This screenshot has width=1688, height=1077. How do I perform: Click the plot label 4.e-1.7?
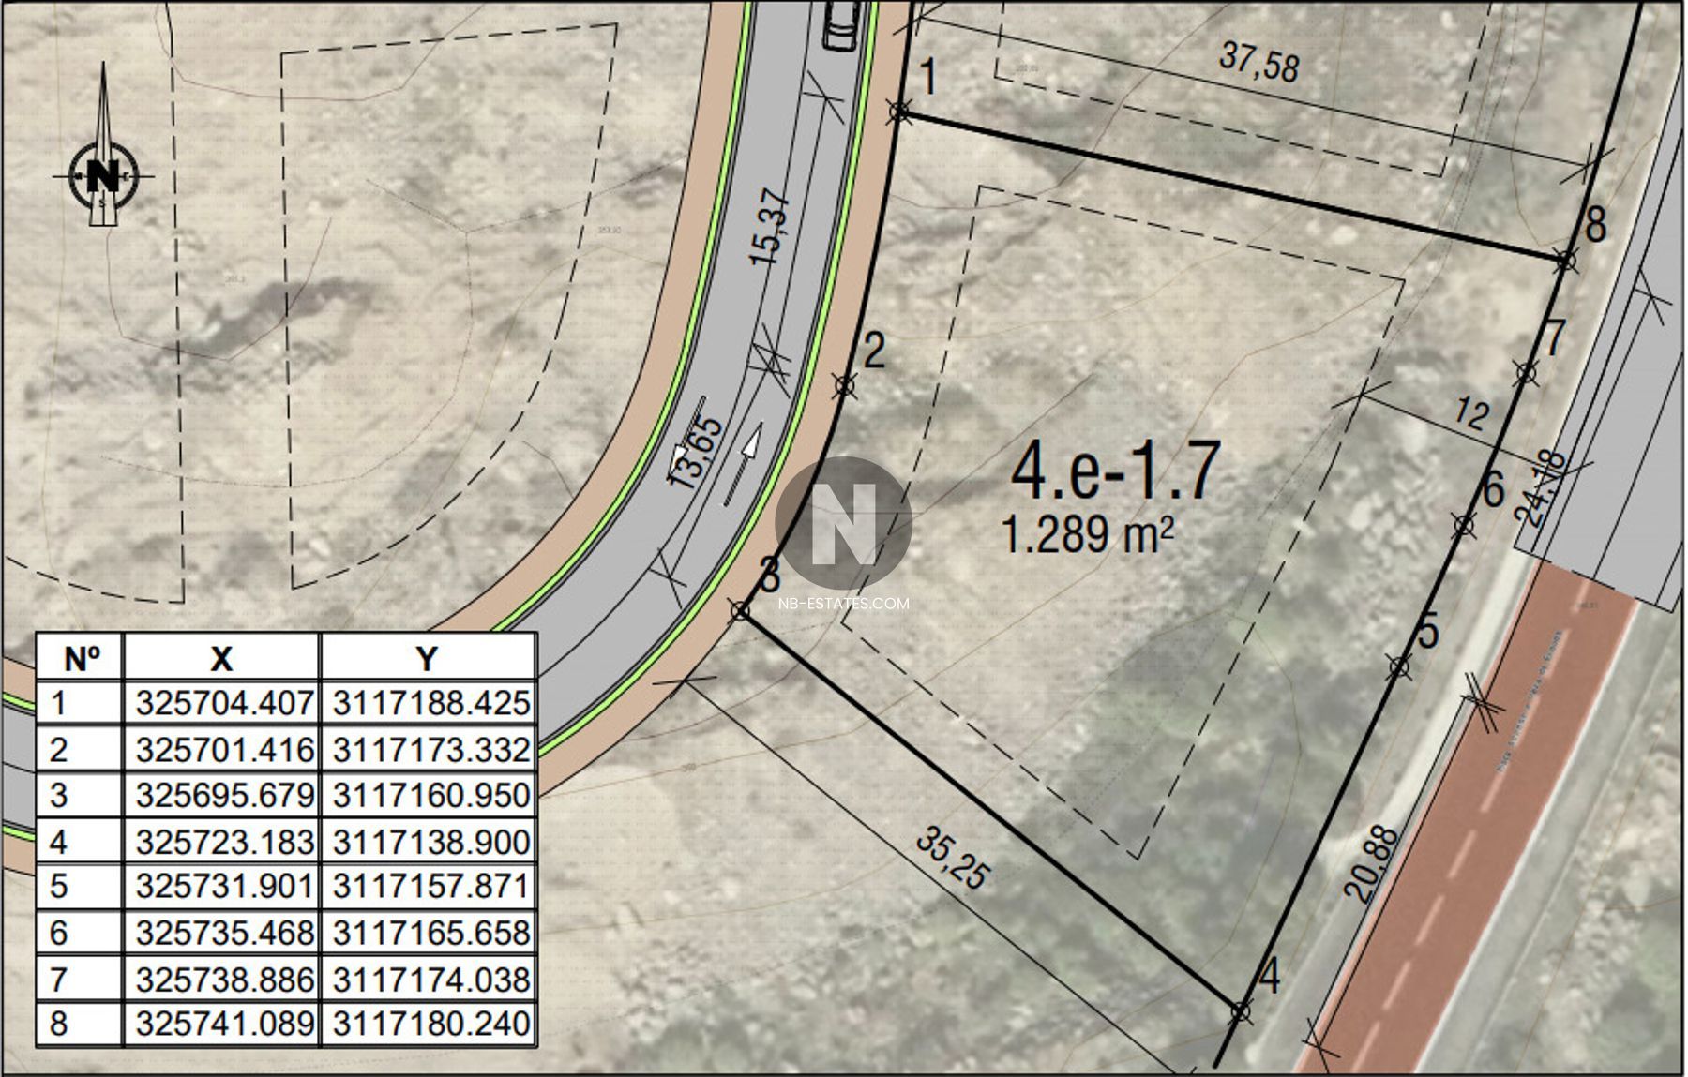(x=1114, y=471)
